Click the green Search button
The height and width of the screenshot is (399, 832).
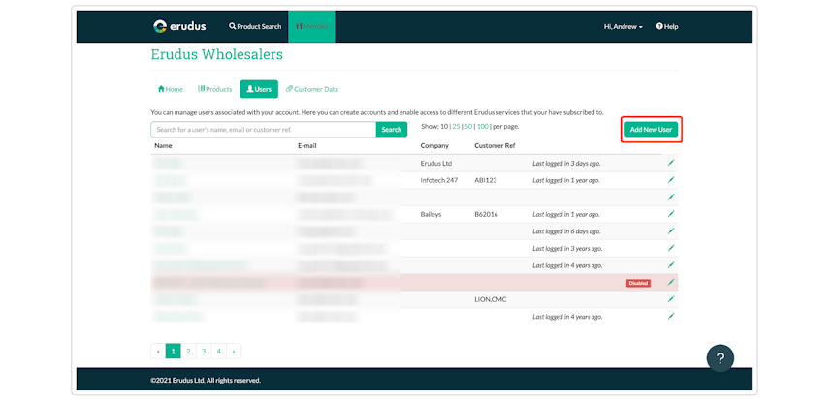pos(392,130)
